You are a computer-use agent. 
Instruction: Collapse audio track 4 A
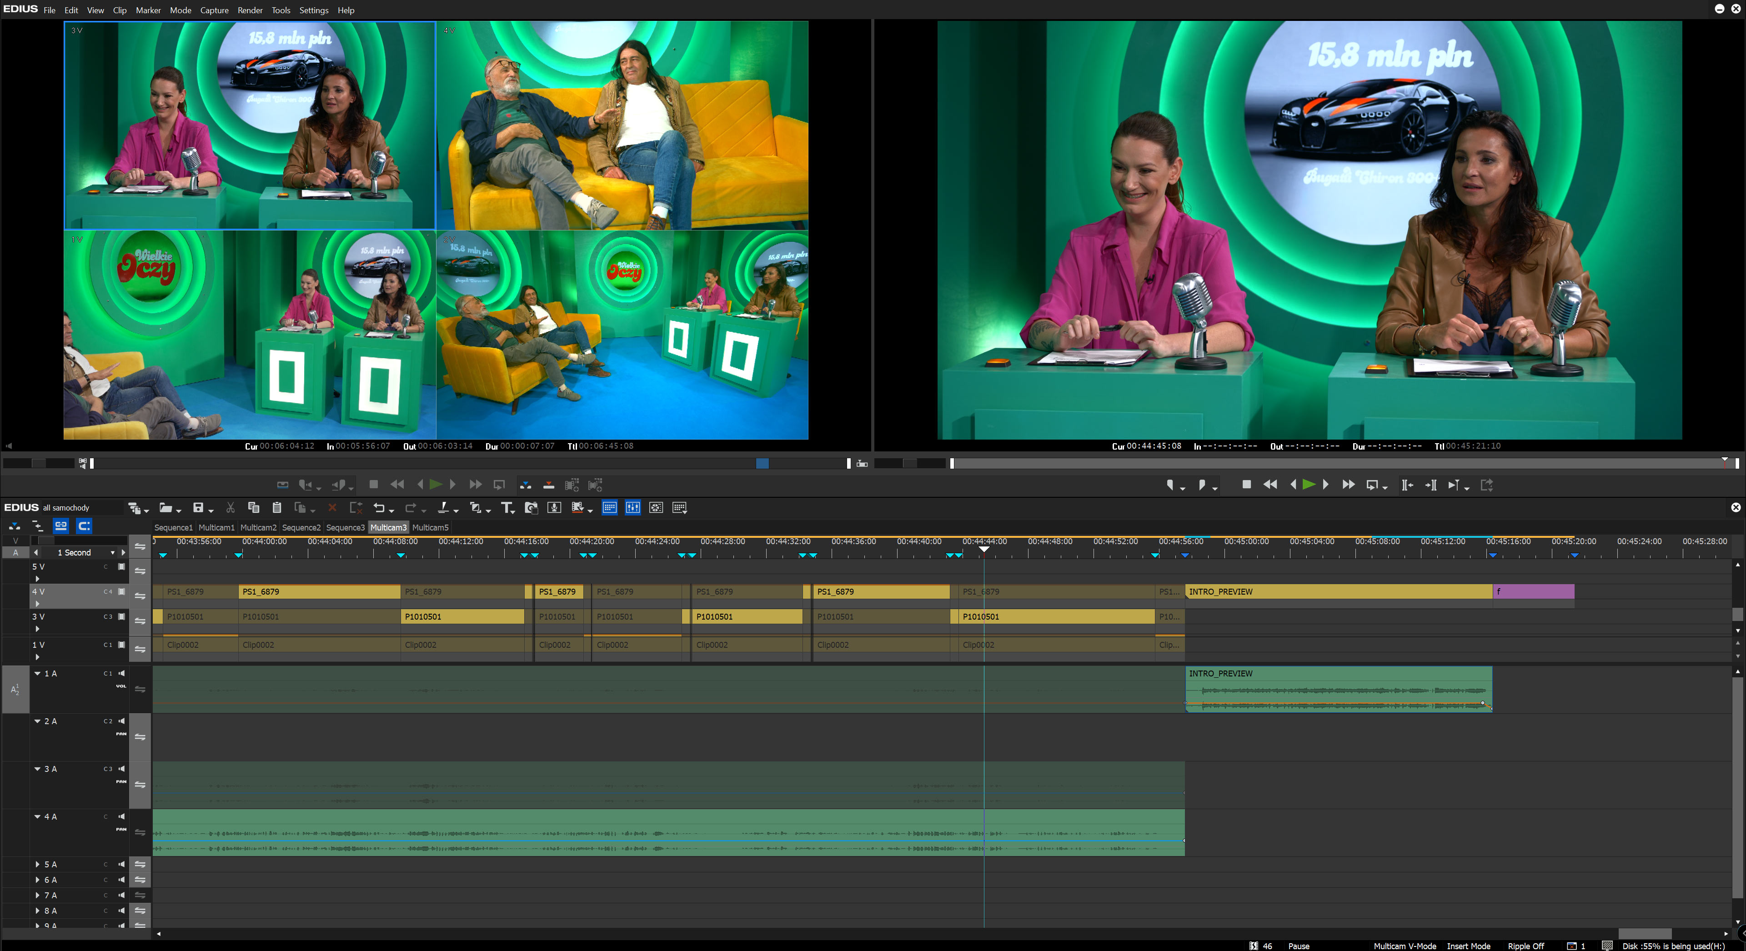37,817
